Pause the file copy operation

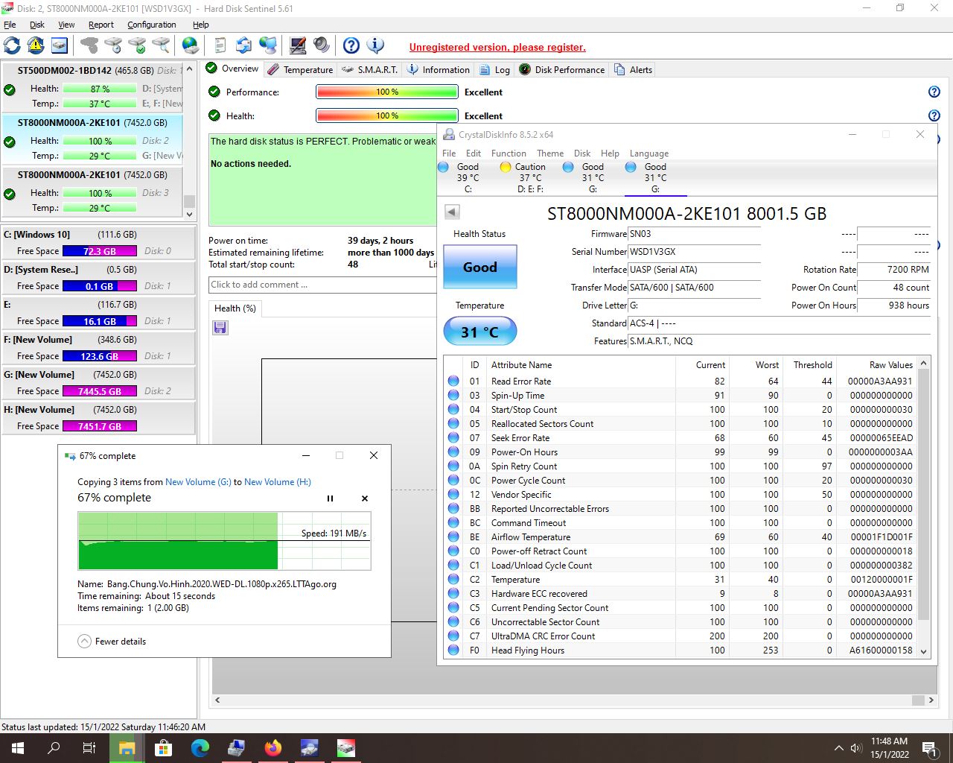coord(330,498)
